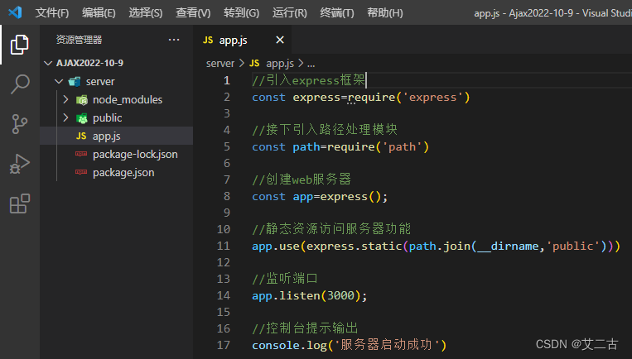Image resolution: width=632 pixels, height=359 pixels.
Task: Click __dirname on line 11
Action: tap(508, 246)
